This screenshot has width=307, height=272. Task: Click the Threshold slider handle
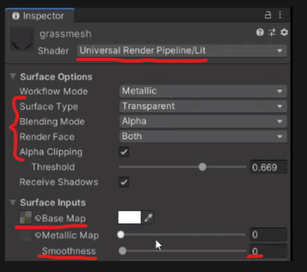click(x=202, y=167)
